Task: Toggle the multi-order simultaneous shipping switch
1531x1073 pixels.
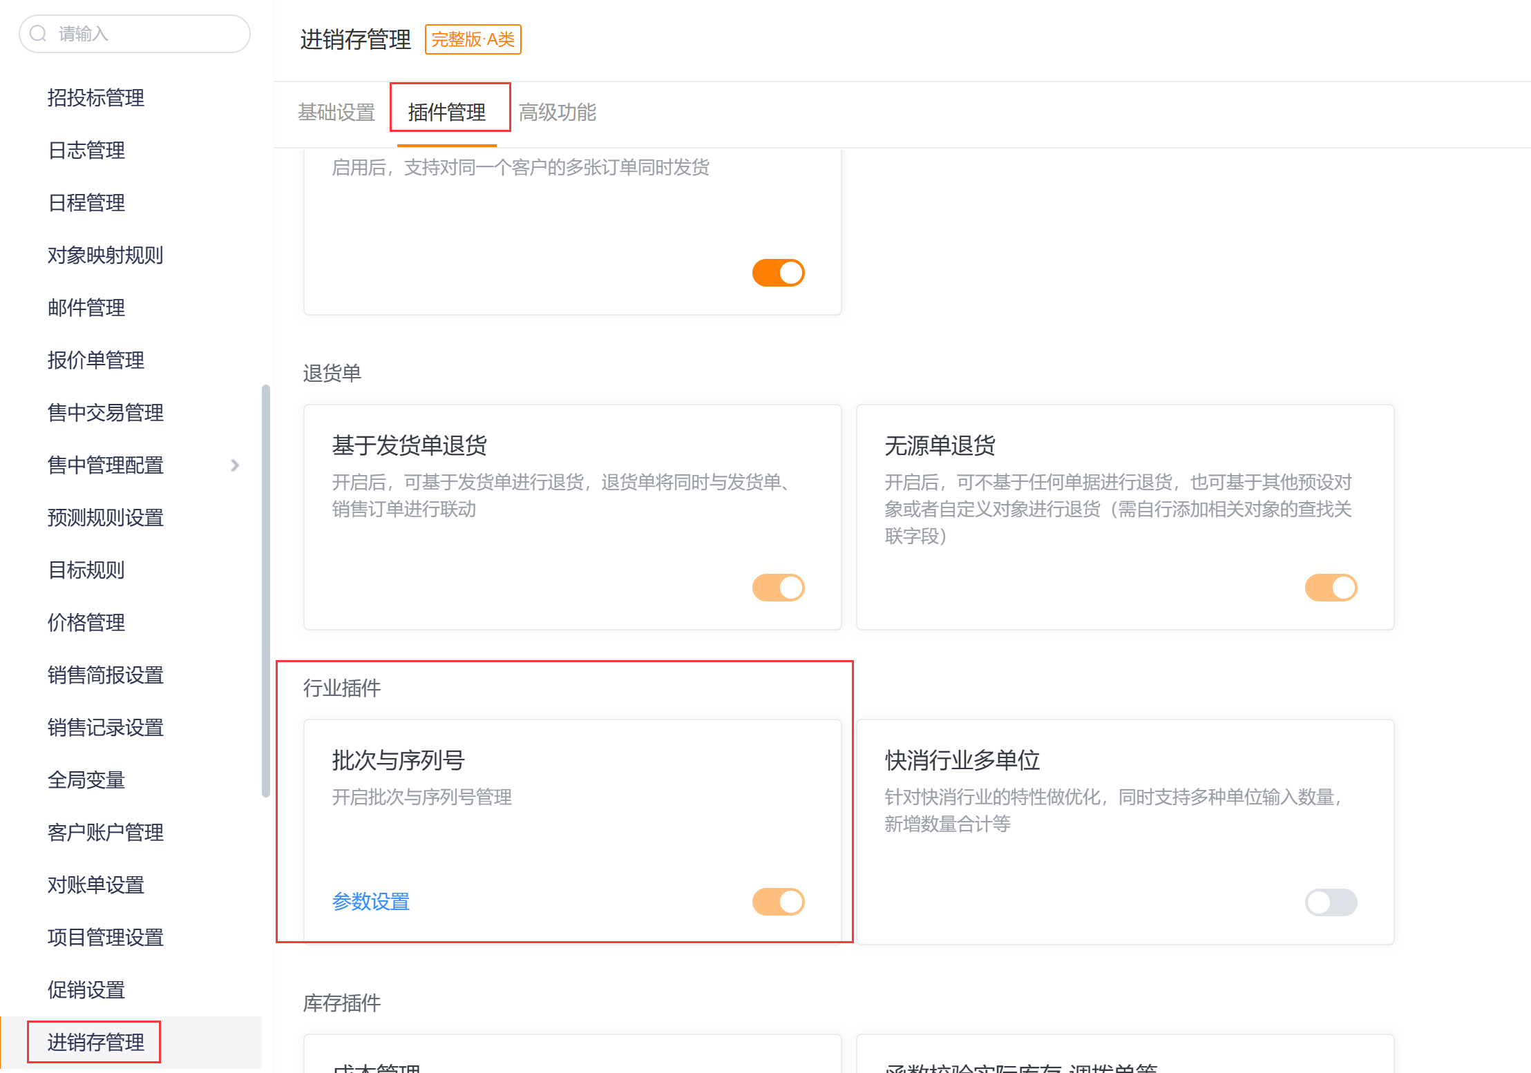Action: pos(778,273)
